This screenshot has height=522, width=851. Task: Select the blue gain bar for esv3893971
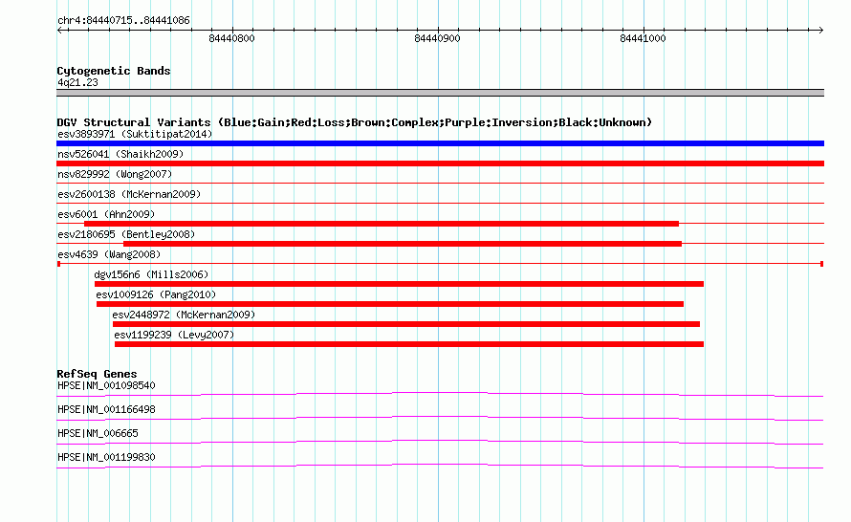pyautogui.click(x=440, y=143)
